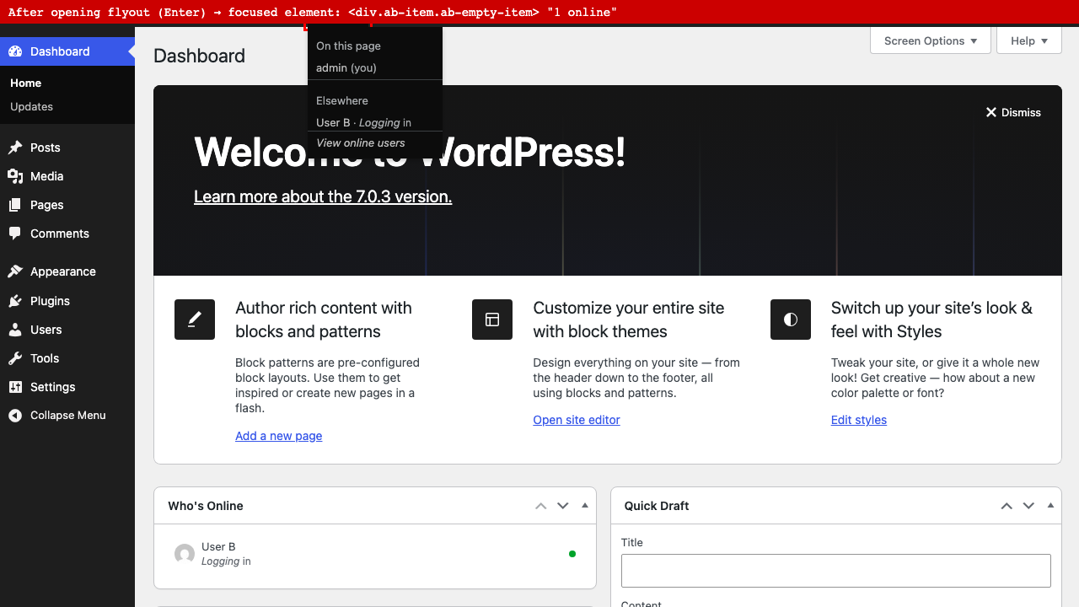Move Quick Draft widget down

[1028, 506]
